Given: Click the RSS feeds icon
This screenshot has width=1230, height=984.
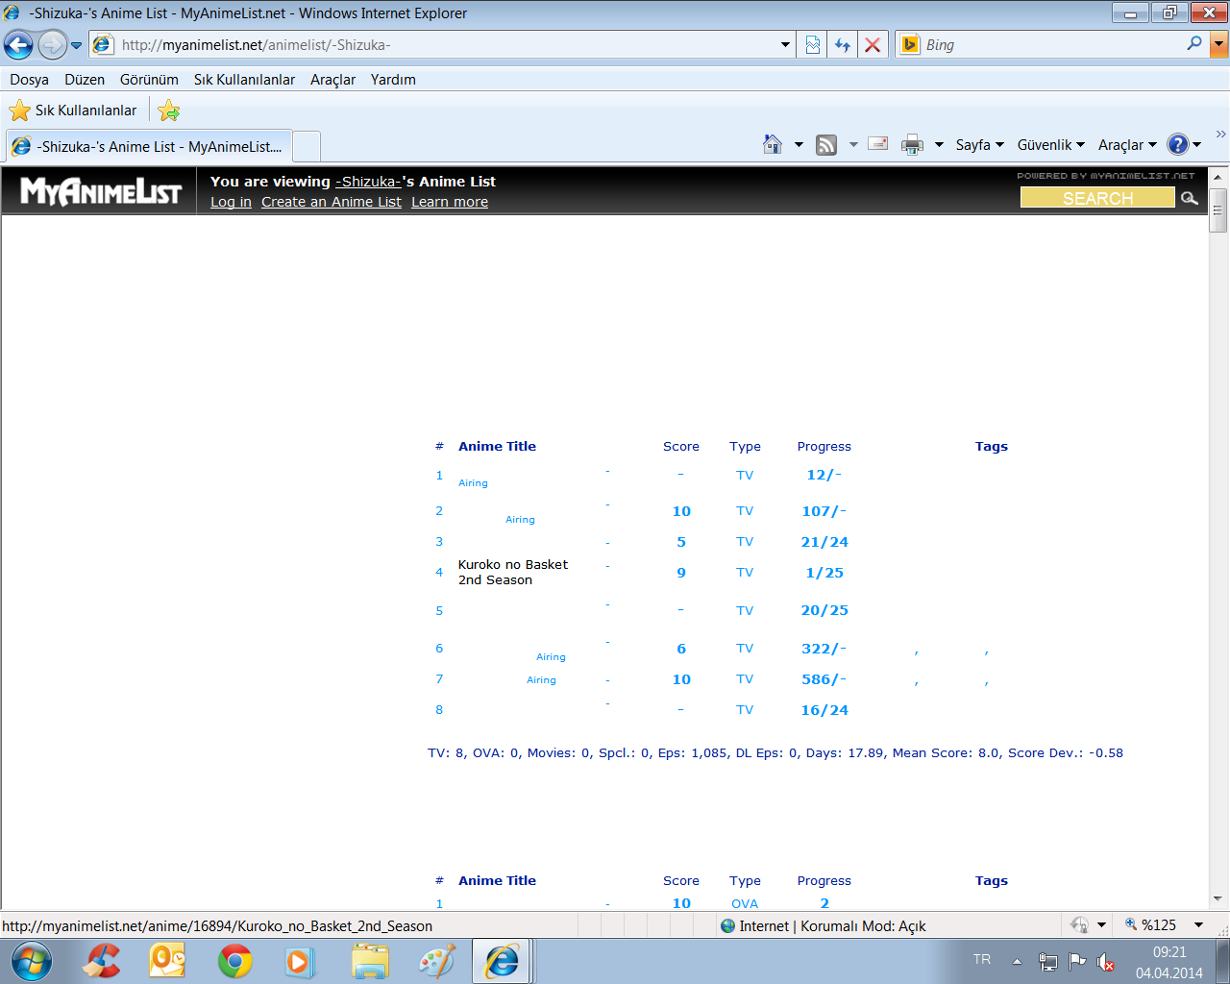Looking at the screenshot, I should [826, 145].
